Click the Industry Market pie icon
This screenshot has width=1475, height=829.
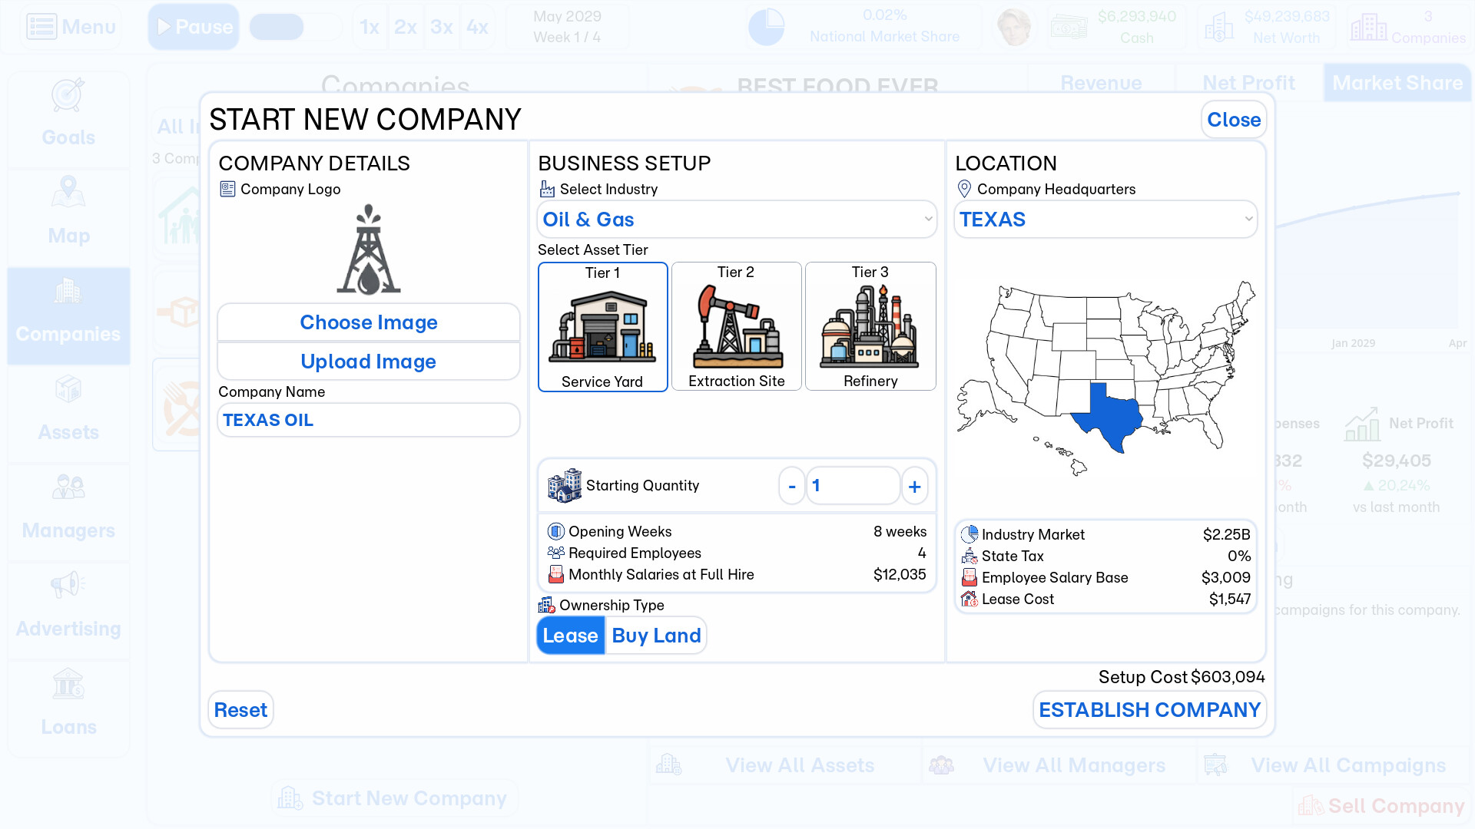(970, 534)
